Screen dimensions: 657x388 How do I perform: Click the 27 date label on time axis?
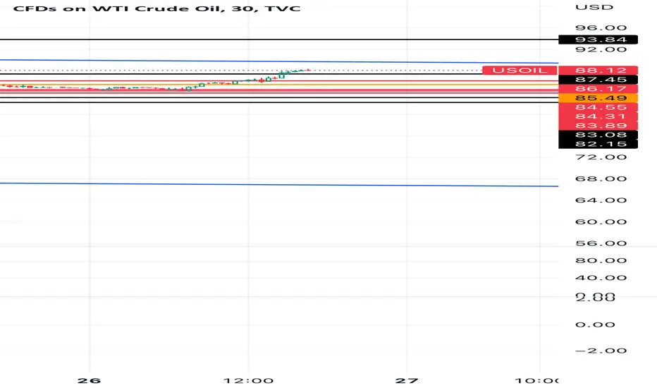coord(407,381)
